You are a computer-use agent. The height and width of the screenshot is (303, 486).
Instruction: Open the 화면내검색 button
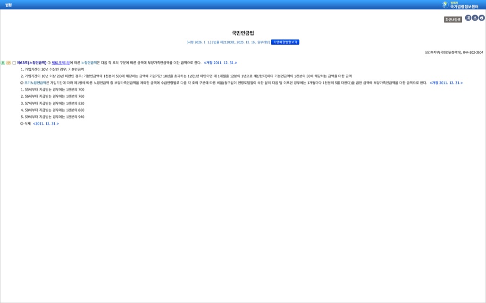point(453,19)
